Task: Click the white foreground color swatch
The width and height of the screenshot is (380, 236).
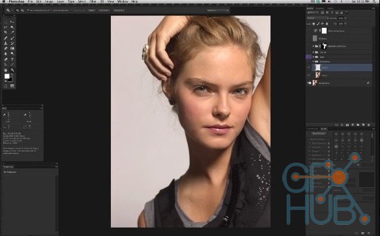Action: tap(7, 77)
